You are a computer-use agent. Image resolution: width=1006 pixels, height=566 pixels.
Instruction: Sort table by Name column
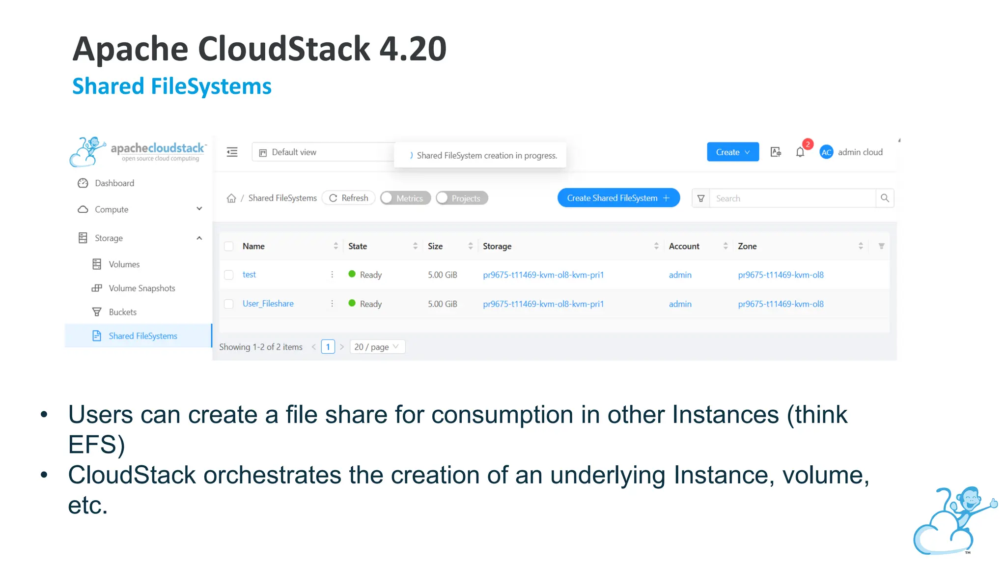click(x=335, y=246)
